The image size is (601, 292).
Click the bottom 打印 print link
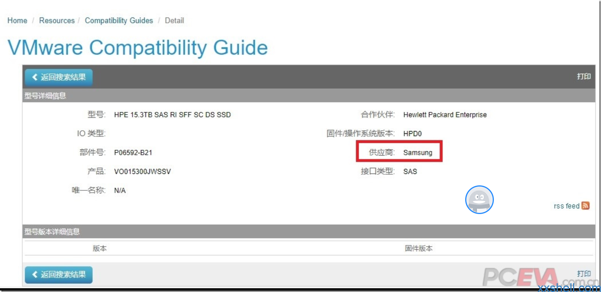point(584,274)
